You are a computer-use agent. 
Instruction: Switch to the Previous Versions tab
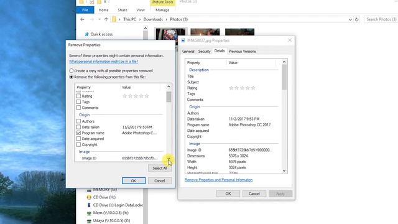(x=242, y=51)
